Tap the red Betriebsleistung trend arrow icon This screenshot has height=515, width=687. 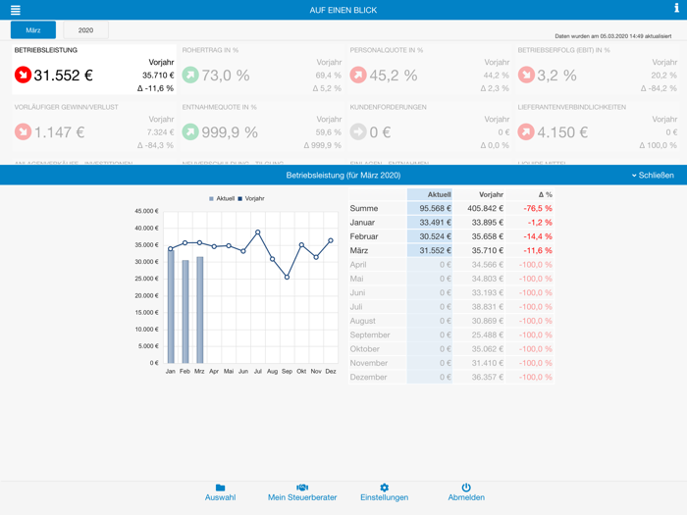23,75
